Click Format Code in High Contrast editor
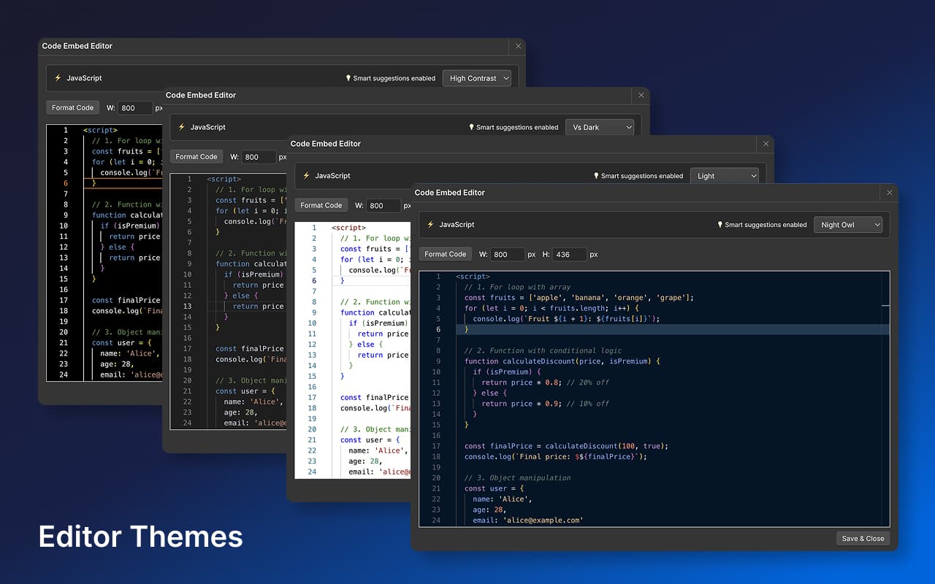Viewport: 935px width, 584px height. [72, 107]
